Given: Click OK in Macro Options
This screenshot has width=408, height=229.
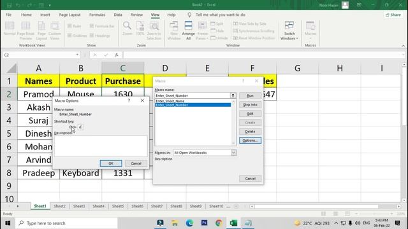Looking at the screenshot, I should [111, 163].
